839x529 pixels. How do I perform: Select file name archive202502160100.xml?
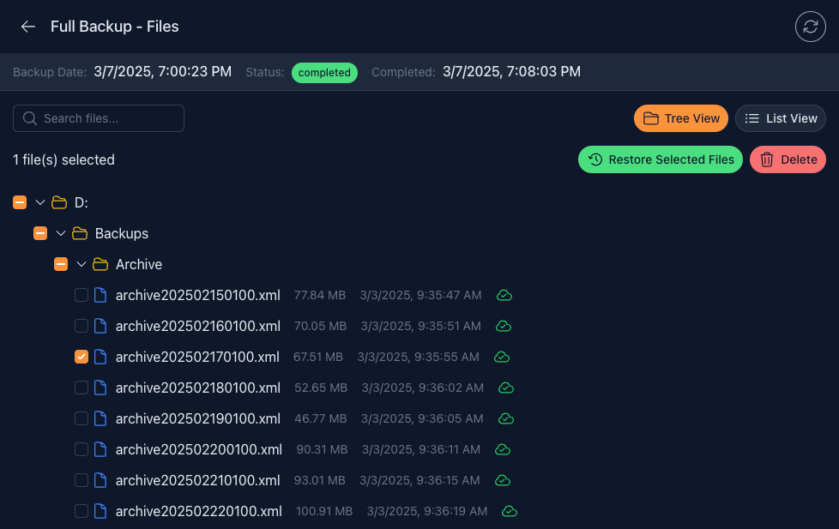pos(198,326)
